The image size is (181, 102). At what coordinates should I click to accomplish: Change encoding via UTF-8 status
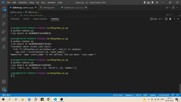tap(138, 95)
